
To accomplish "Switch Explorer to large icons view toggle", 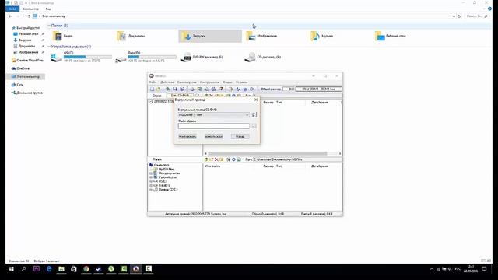I will pos(489,261).
